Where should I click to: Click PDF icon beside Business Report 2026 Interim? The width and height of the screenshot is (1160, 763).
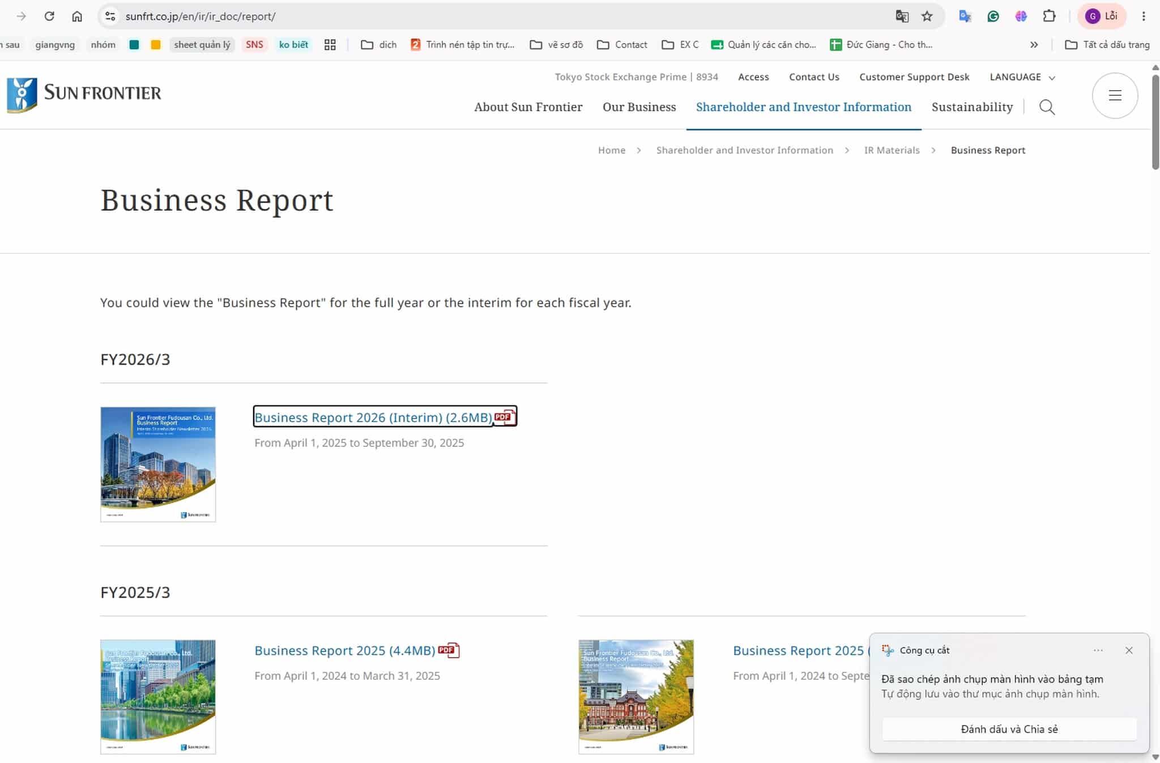click(505, 417)
